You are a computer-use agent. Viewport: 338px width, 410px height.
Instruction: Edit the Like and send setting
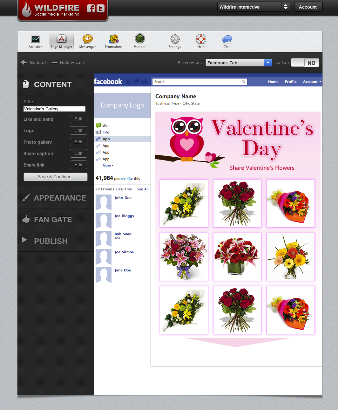(78, 119)
